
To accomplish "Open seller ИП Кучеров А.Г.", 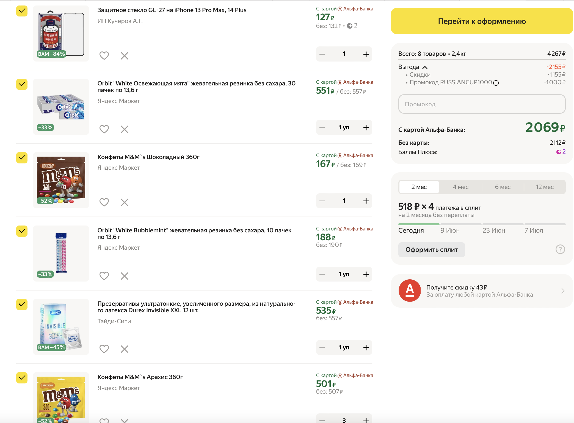I will click(120, 21).
